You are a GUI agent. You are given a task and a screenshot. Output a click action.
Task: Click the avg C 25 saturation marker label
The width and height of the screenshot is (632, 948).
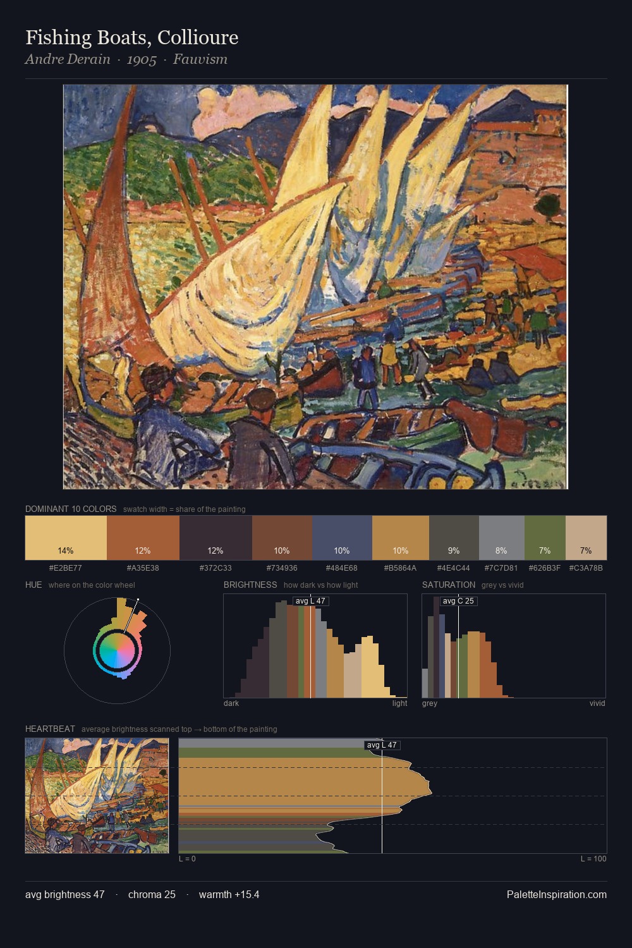pyautogui.click(x=458, y=601)
